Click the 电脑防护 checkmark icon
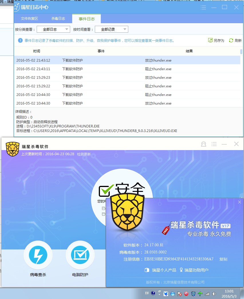Viewport: 244px width, 299px height. click(80, 255)
